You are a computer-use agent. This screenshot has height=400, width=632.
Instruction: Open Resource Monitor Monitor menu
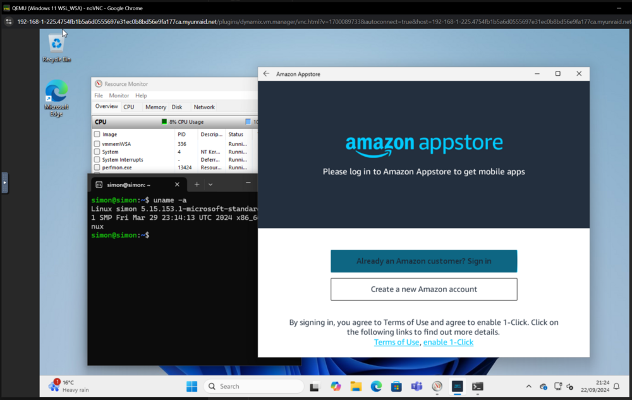click(x=119, y=95)
